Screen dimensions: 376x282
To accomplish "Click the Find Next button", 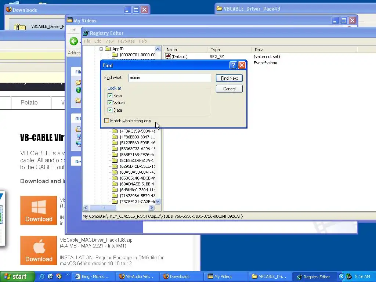I will pos(229,78).
